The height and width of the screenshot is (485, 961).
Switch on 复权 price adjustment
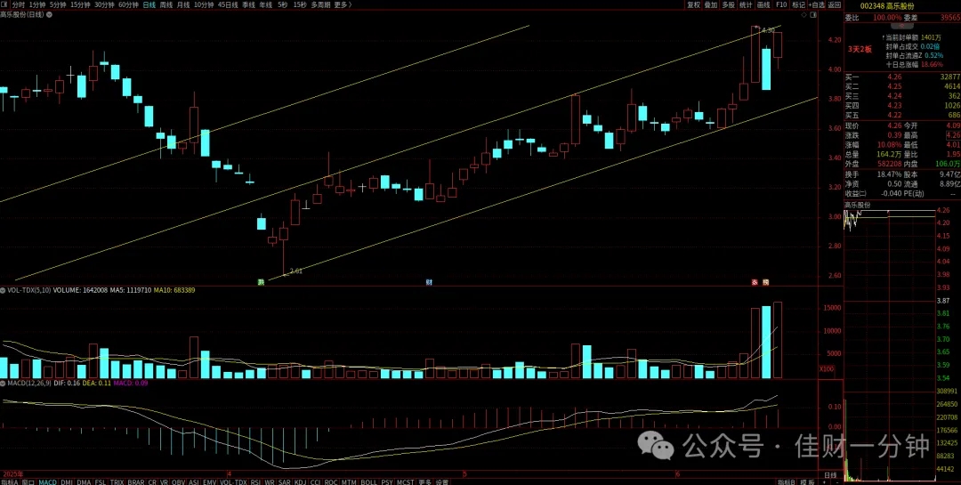693,4
